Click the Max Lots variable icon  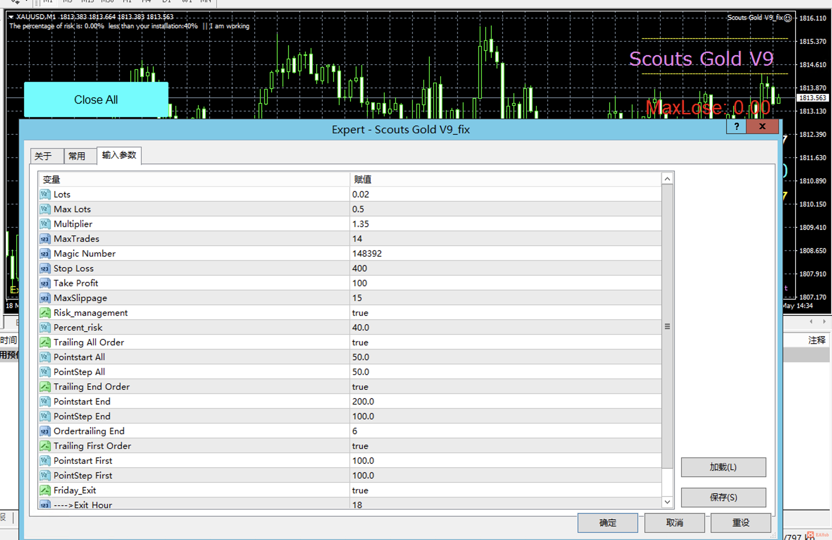tap(45, 209)
